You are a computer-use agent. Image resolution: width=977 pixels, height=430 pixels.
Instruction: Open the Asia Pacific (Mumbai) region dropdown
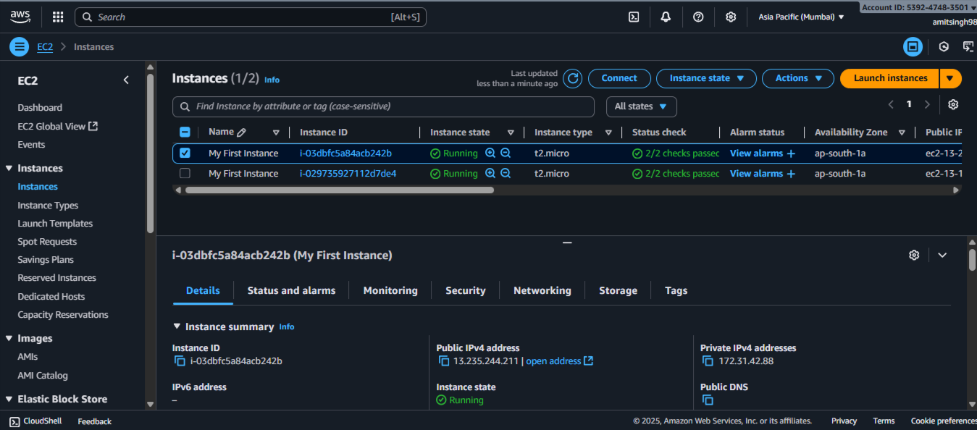point(801,17)
